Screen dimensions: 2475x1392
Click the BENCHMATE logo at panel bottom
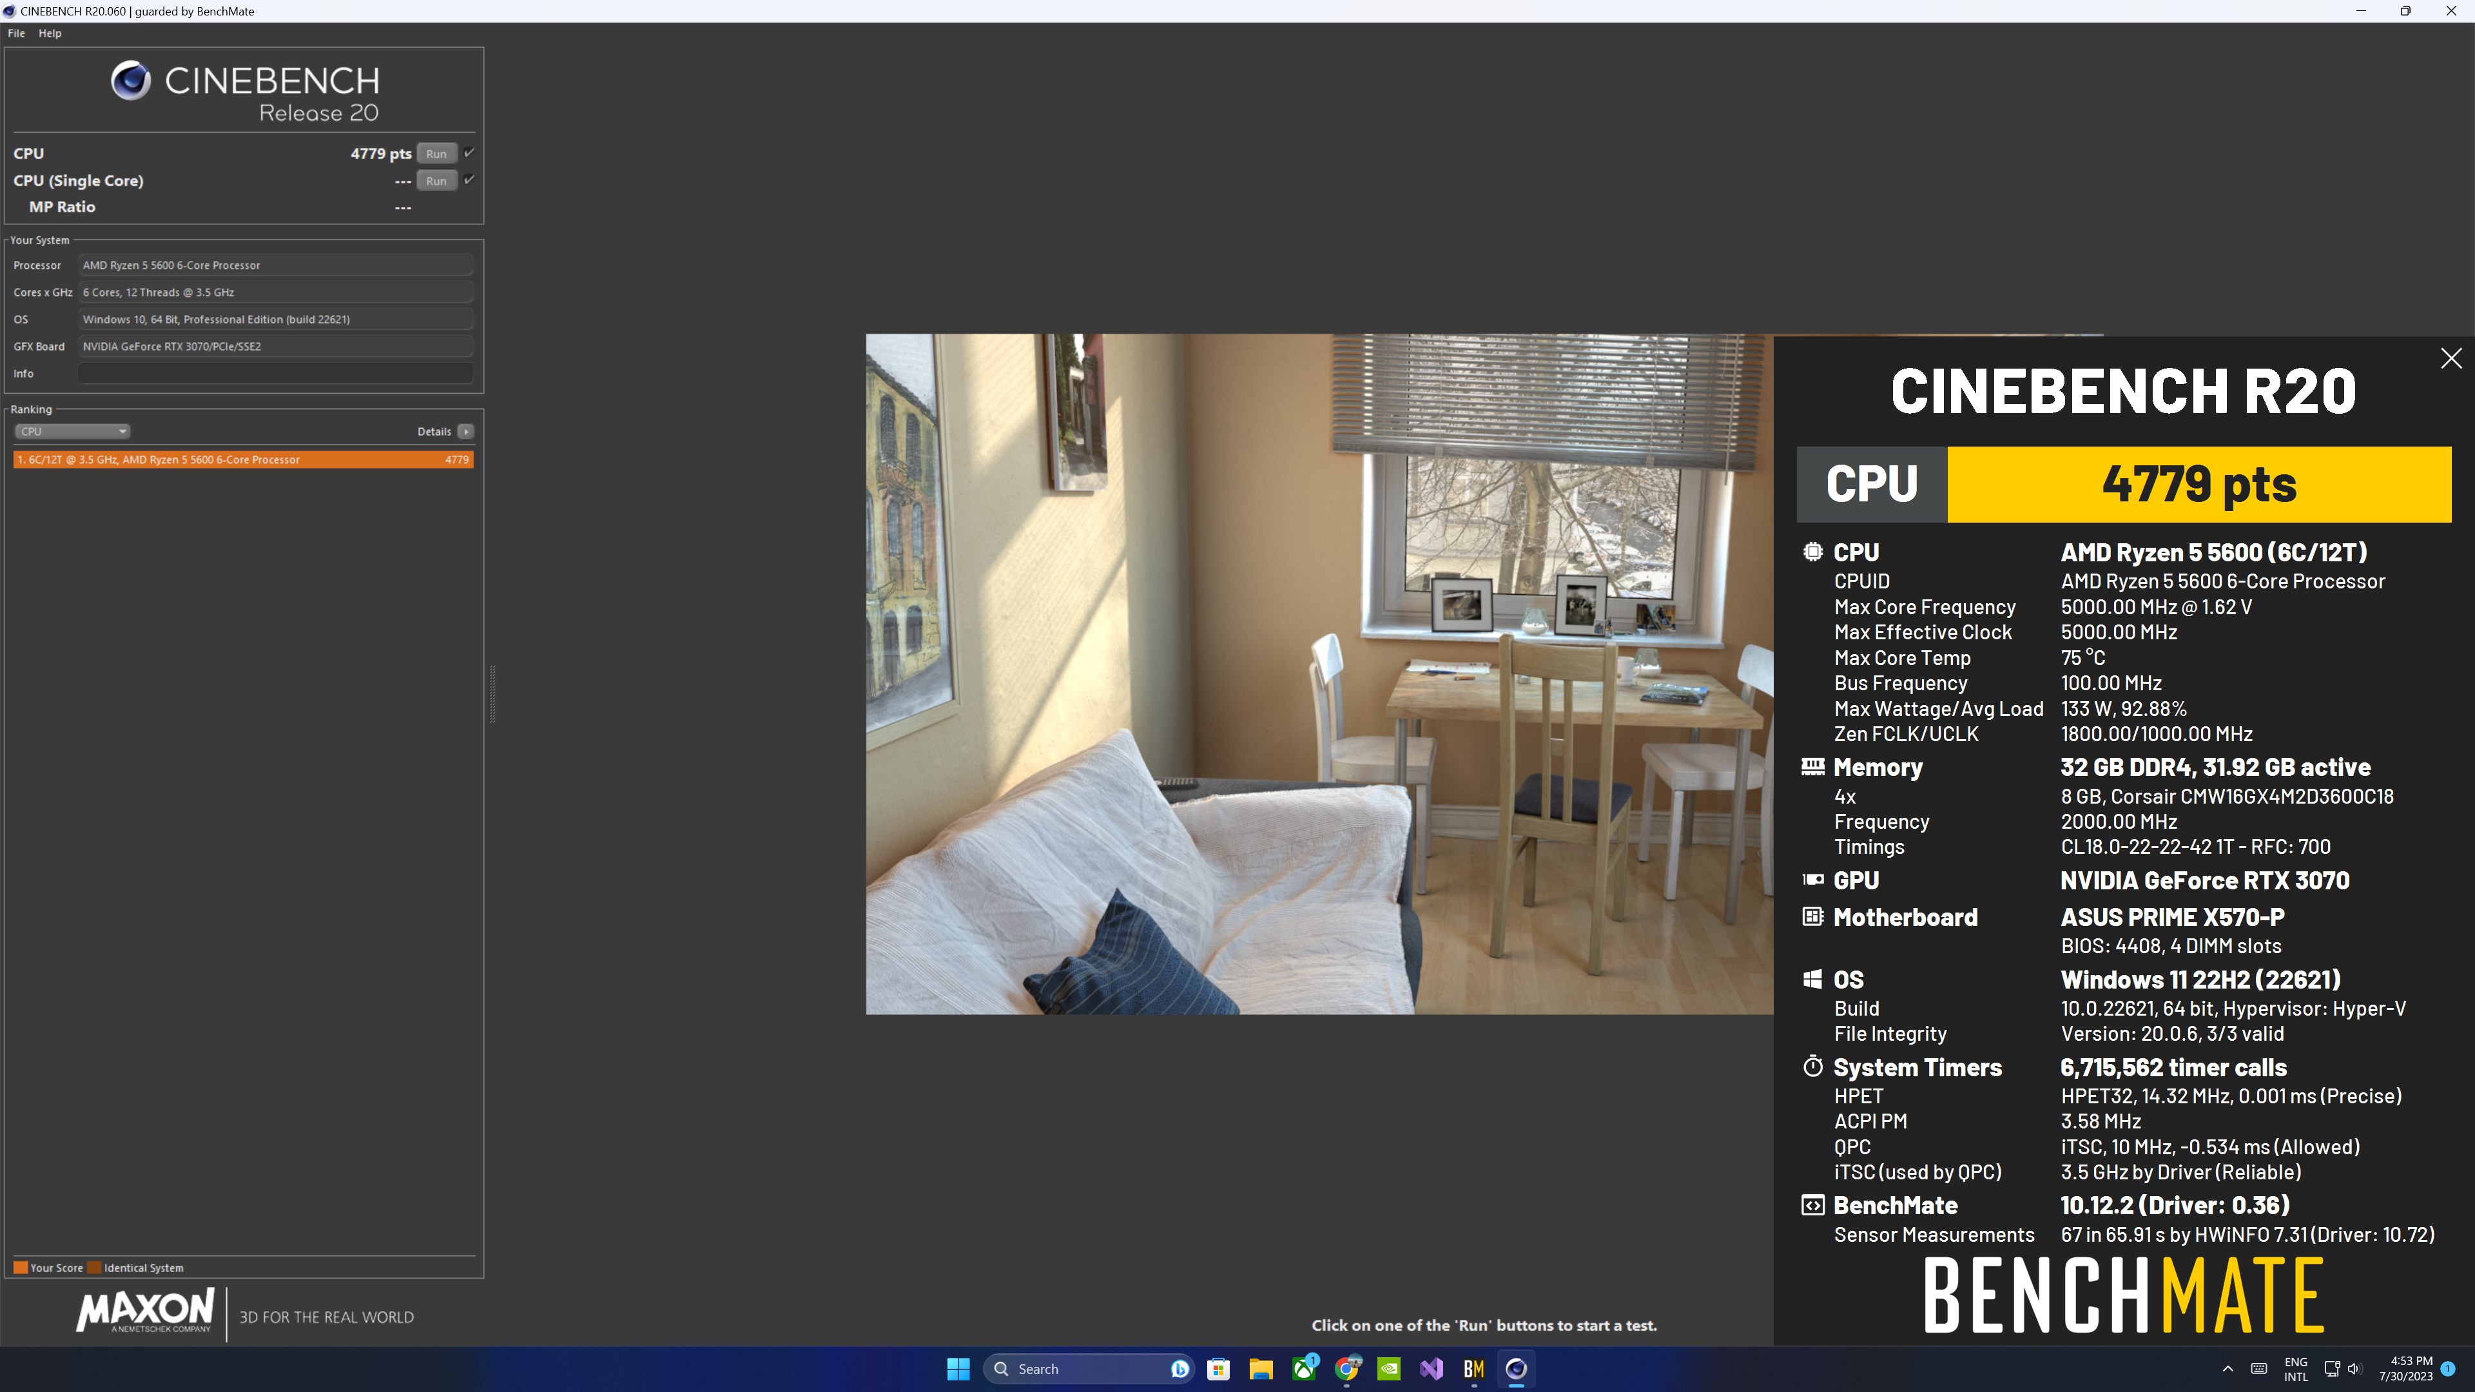pyautogui.click(x=2124, y=1296)
